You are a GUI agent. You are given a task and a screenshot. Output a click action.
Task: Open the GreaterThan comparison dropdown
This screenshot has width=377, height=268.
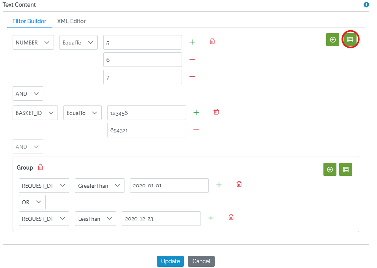tap(99, 186)
